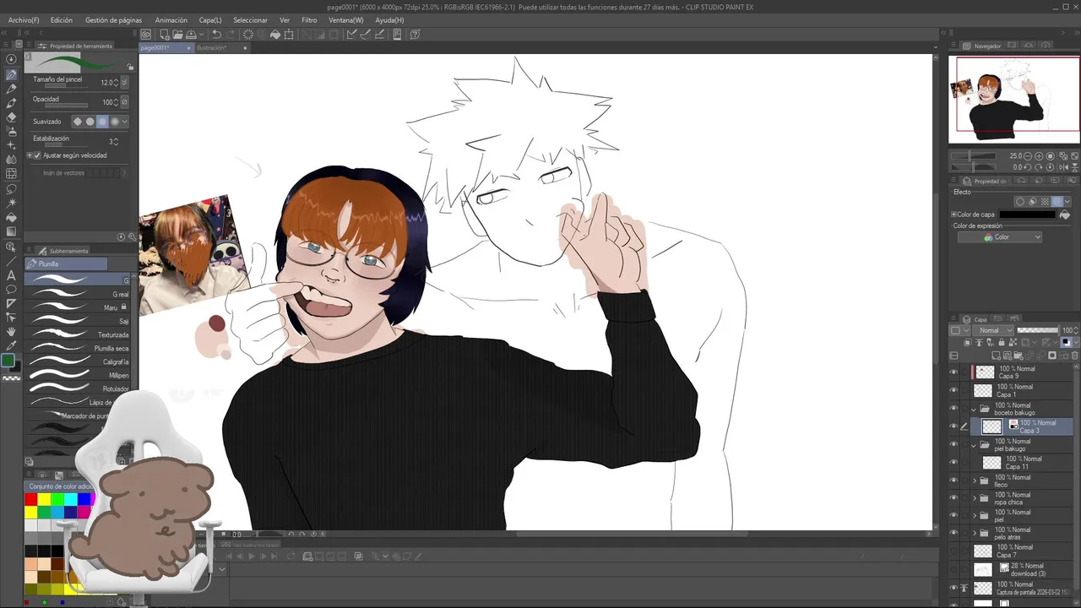The height and width of the screenshot is (608, 1081).
Task: Collapse the boceto bakugo folder
Action: point(974,409)
